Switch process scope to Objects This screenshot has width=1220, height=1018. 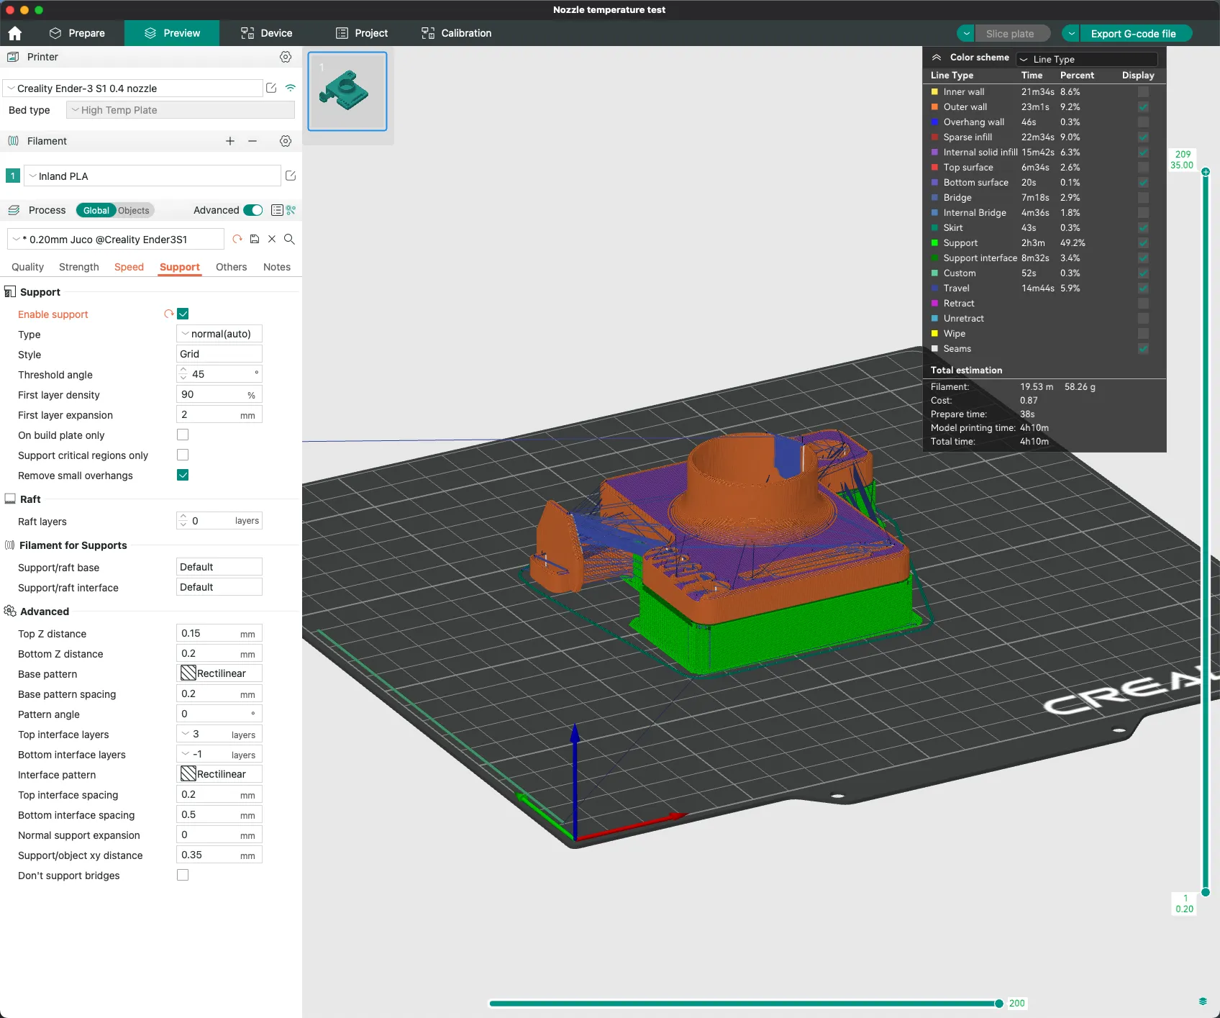[x=134, y=211]
